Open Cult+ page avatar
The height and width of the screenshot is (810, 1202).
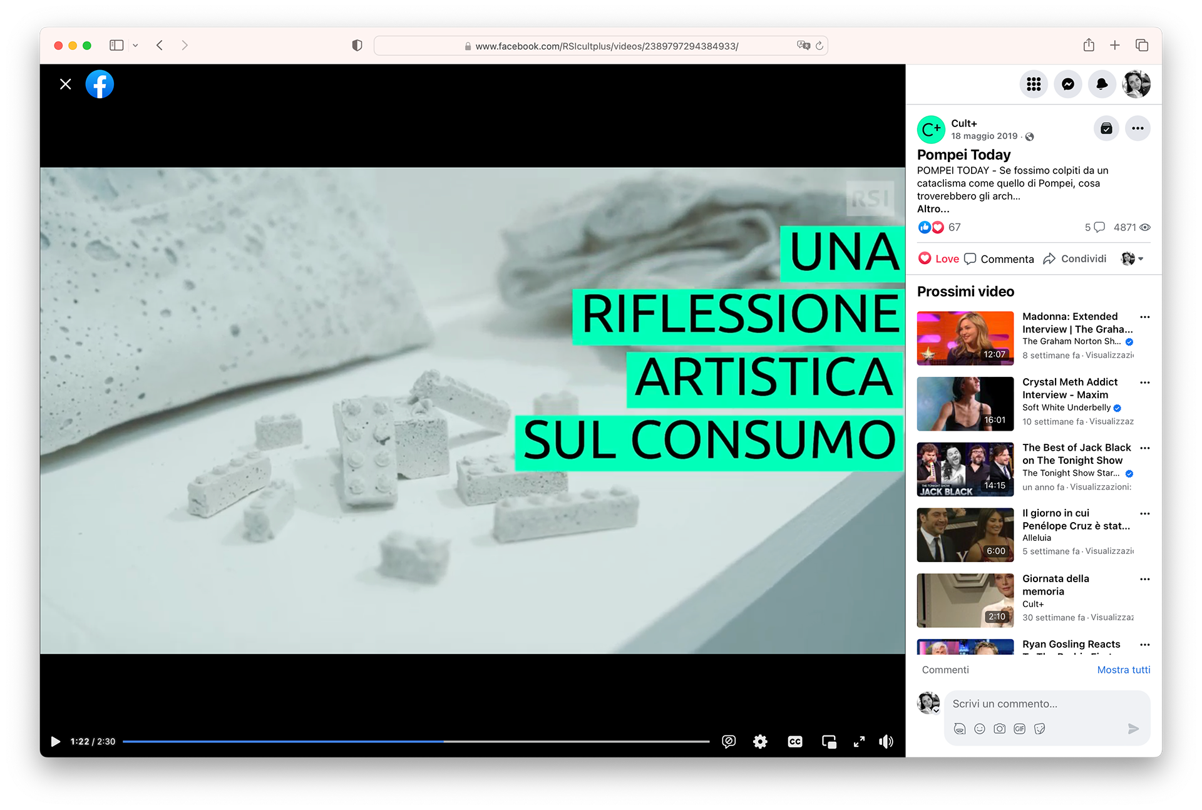click(931, 130)
